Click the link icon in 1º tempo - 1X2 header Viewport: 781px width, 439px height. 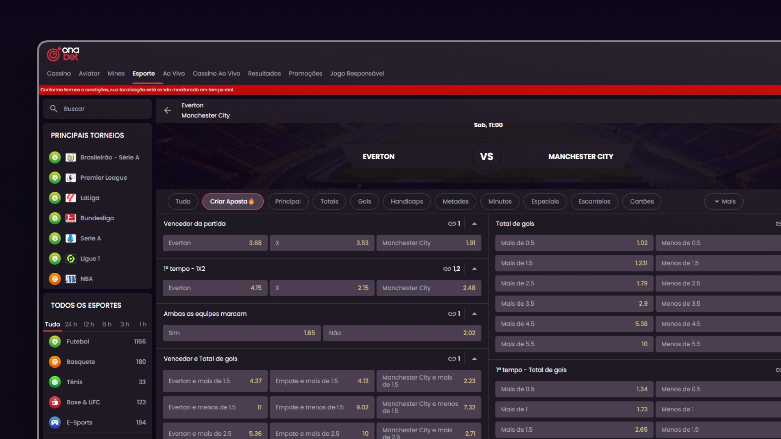tap(447, 269)
